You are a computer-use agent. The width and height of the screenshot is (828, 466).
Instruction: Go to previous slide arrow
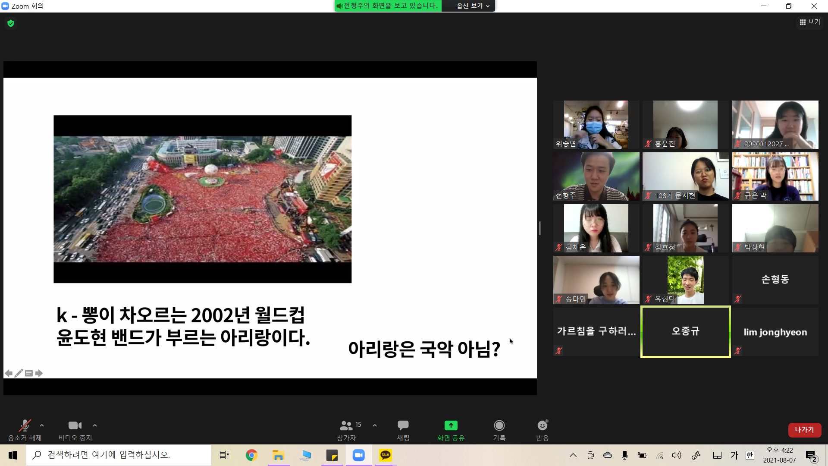coord(9,373)
